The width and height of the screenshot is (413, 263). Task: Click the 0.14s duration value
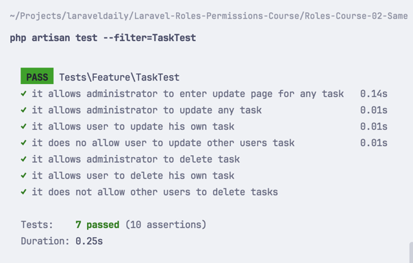click(374, 94)
